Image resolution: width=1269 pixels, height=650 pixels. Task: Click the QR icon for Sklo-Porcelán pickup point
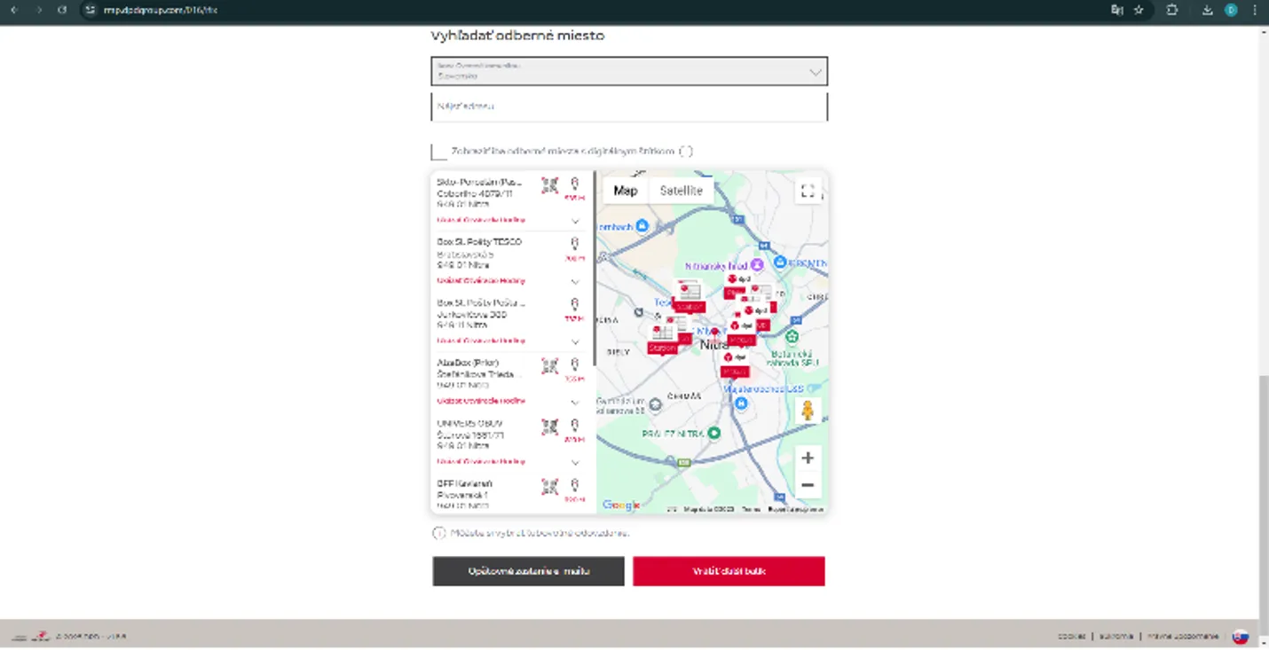pyautogui.click(x=550, y=185)
